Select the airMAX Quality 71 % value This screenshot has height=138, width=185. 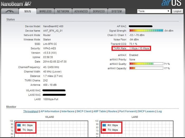coord(167,64)
